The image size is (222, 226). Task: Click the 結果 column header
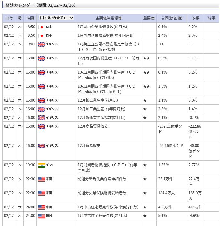tap(211, 18)
